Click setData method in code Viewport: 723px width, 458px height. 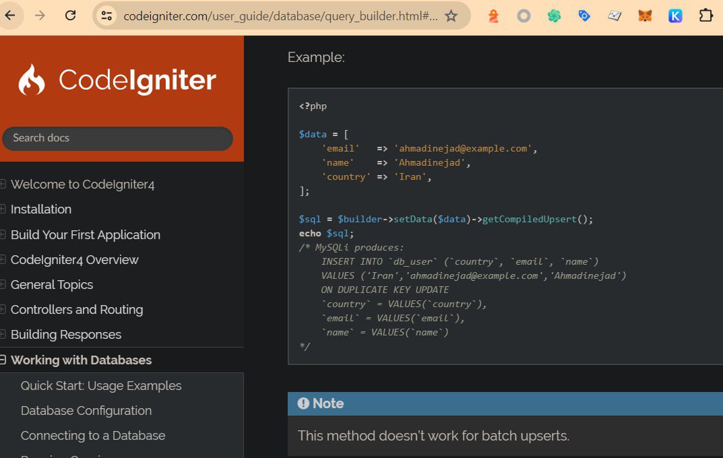pyautogui.click(x=412, y=220)
